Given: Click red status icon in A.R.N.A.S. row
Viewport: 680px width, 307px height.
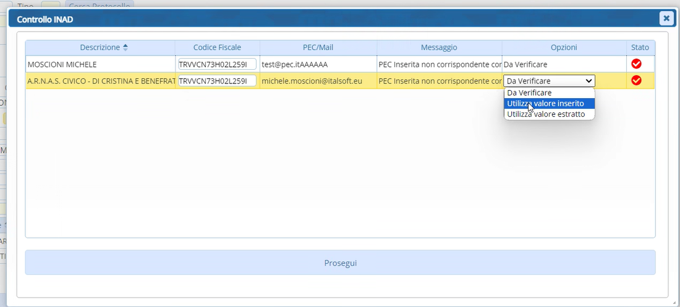Looking at the screenshot, I should point(636,80).
